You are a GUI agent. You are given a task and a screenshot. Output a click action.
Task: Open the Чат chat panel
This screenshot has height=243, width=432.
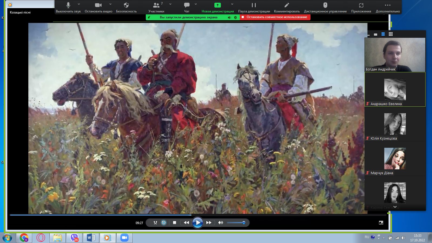click(x=187, y=8)
